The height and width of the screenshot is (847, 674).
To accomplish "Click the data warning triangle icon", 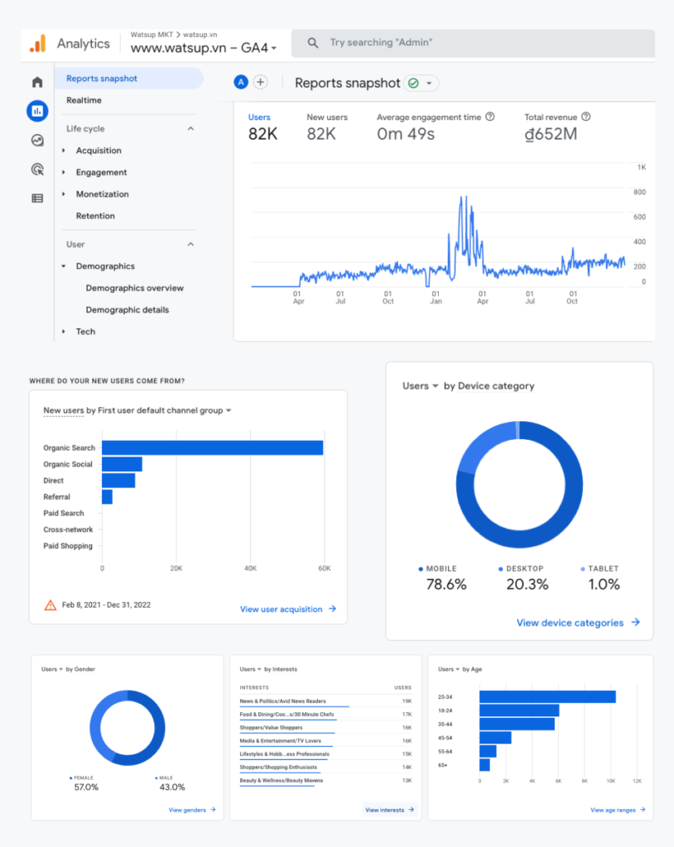I will [x=51, y=605].
